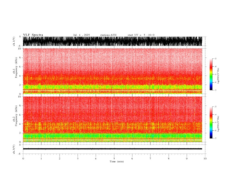Viewport: 231px width, 178px height.
Task: Click the time axis tick label '7'
Action: pyautogui.click(x=150, y=159)
